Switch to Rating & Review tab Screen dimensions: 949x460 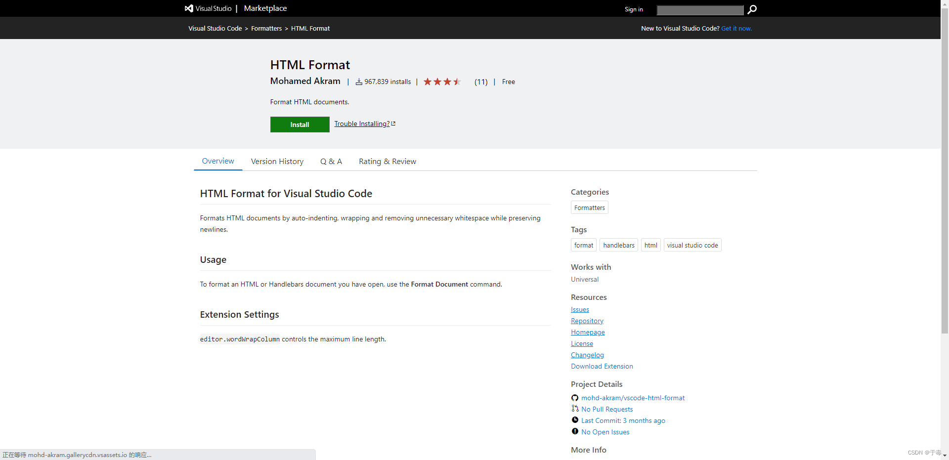pyautogui.click(x=388, y=162)
